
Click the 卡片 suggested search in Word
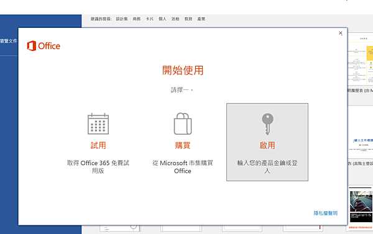click(x=150, y=19)
